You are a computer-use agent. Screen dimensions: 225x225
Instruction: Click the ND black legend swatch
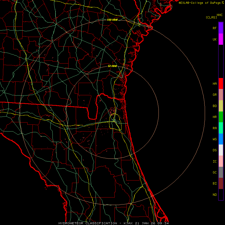pyautogui.click(x=221, y=194)
